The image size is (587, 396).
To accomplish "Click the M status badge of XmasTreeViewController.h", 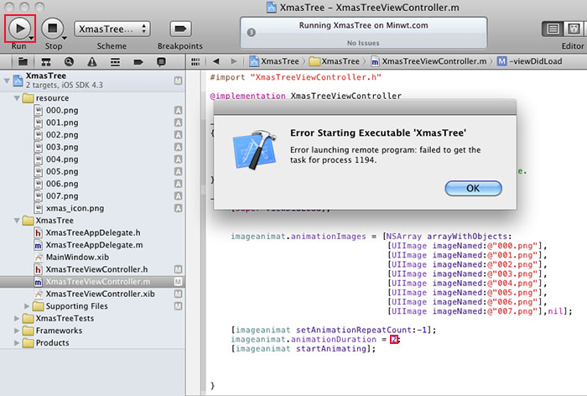I will click(178, 269).
